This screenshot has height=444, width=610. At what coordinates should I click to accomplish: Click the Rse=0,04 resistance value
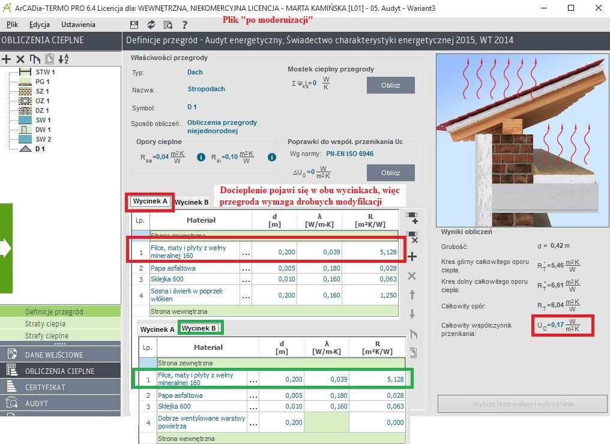pos(163,157)
